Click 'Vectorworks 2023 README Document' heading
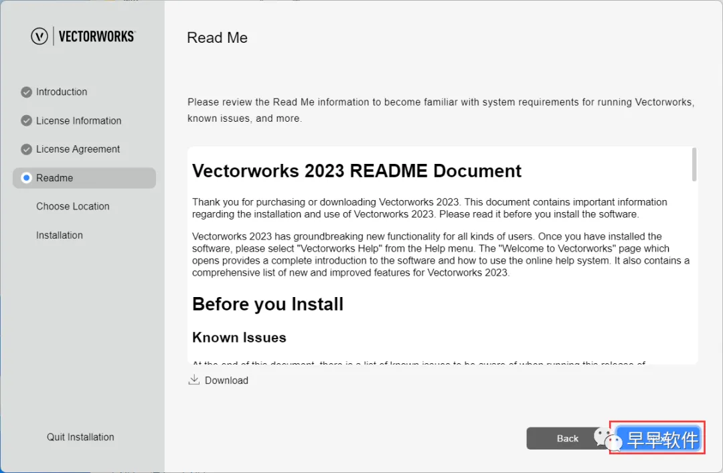This screenshot has width=723, height=473. tap(356, 171)
